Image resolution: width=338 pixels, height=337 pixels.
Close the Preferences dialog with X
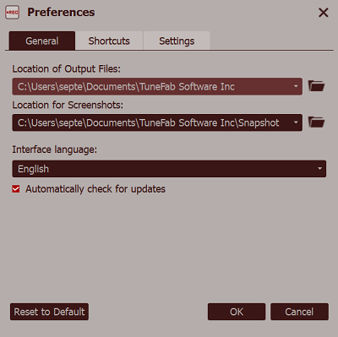[x=324, y=13]
